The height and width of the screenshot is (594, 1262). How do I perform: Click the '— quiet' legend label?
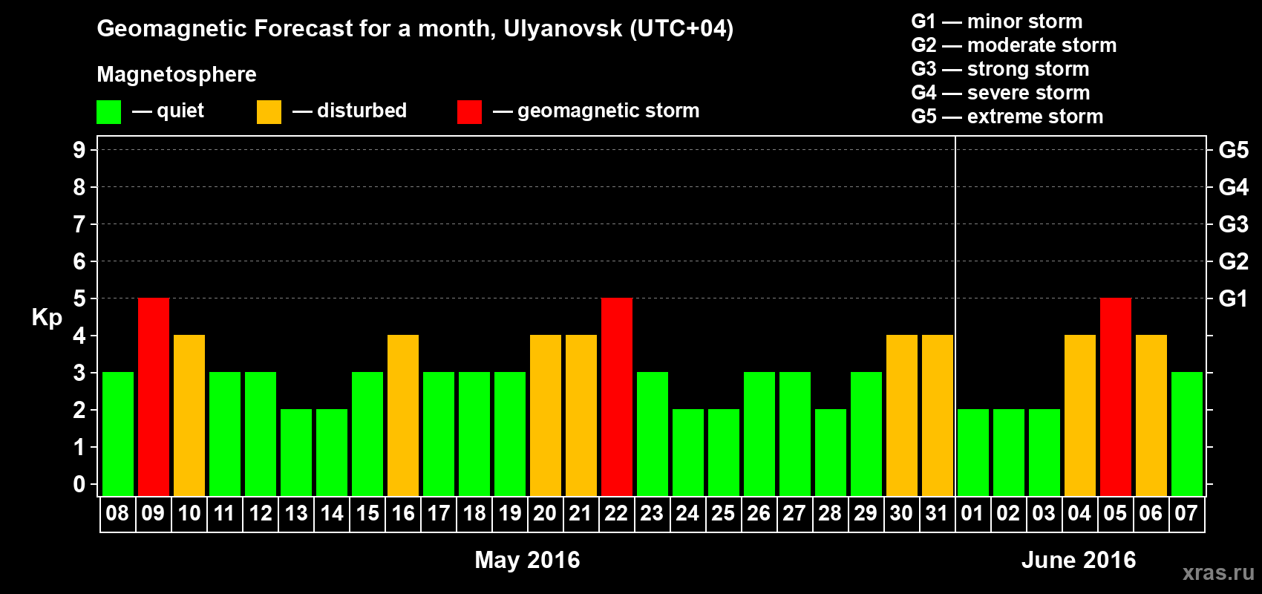click(168, 111)
